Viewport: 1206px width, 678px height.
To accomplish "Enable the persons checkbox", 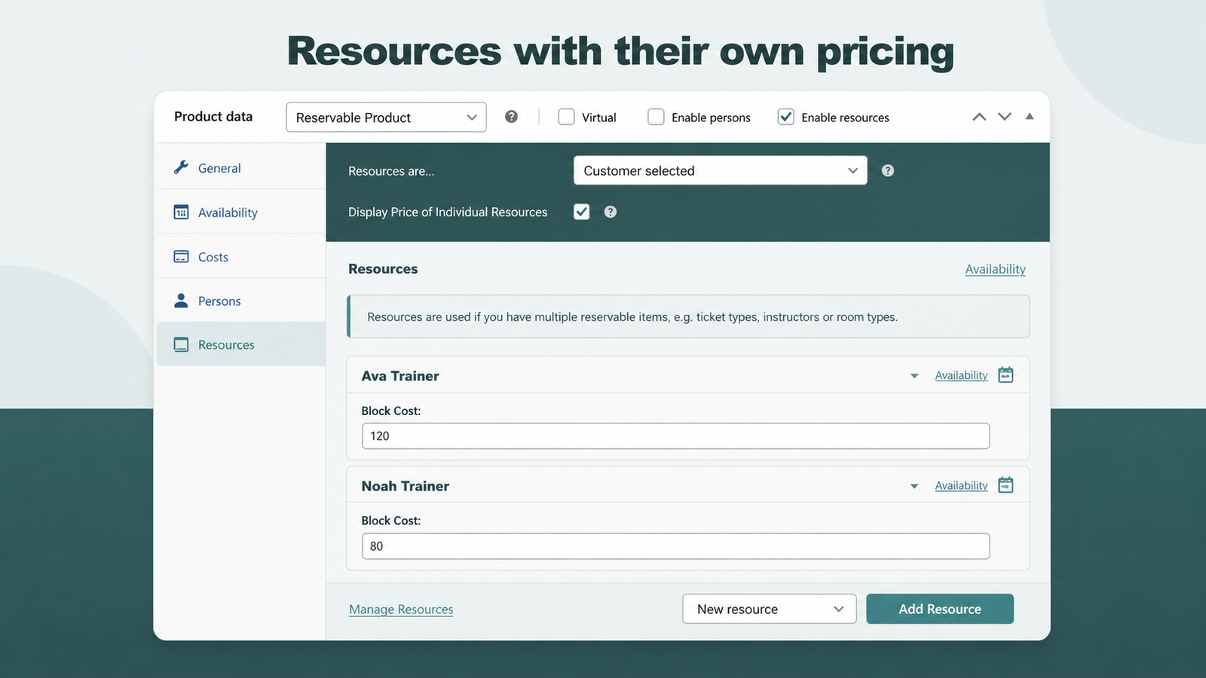I will tap(656, 117).
